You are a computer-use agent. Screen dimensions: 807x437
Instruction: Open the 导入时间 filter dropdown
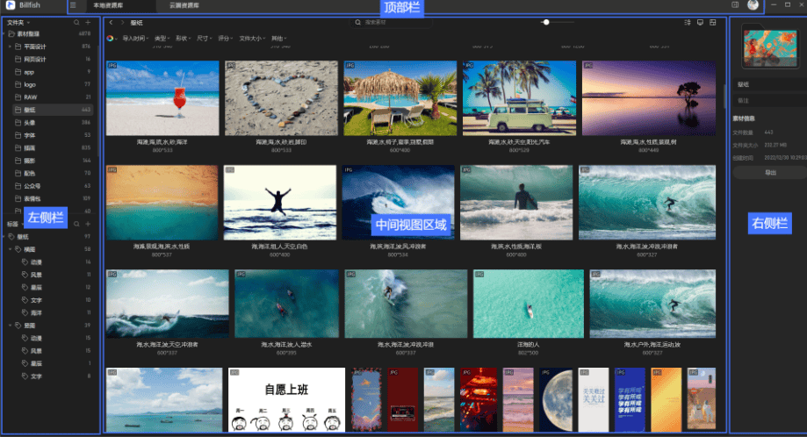click(x=135, y=39)
